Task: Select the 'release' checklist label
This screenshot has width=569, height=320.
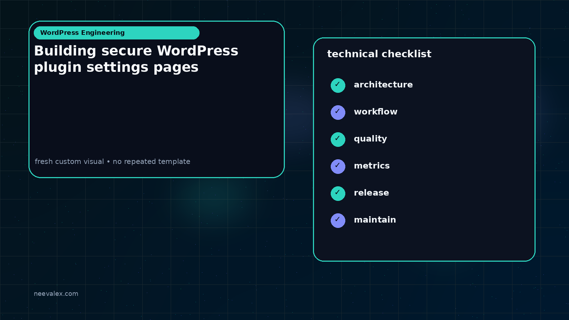Action: point(371,193)
